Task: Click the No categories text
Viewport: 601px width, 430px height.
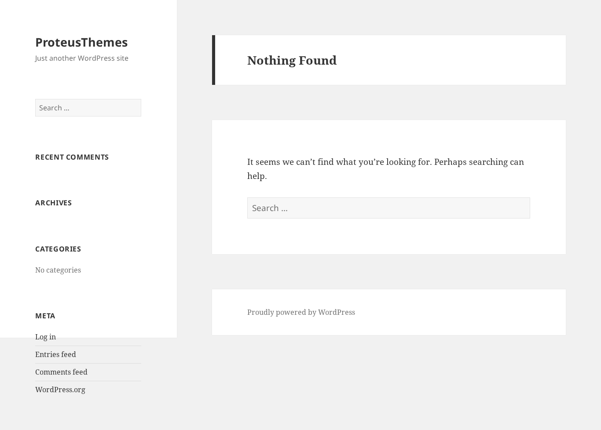Action: (58, 270)
